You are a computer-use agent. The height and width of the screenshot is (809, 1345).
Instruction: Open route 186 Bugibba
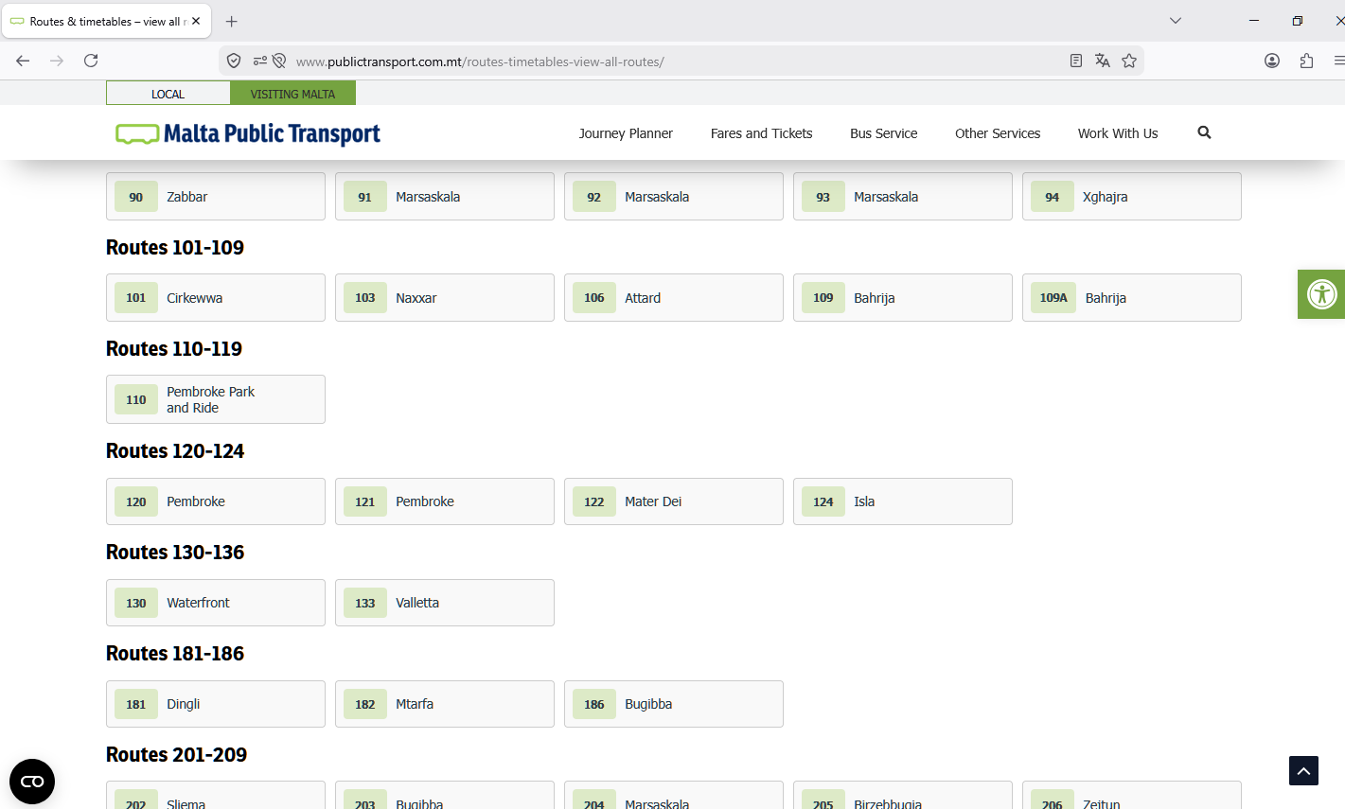(x=674, y=704)
